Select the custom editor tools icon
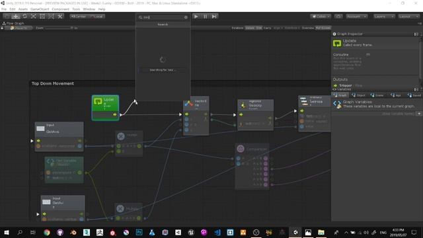This screenshot has height=238, width=423. (60, 17)
